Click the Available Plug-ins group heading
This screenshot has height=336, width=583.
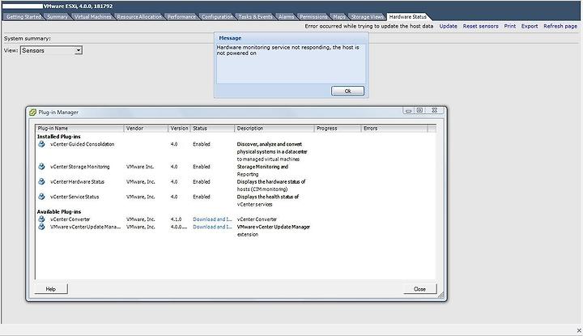59,212
